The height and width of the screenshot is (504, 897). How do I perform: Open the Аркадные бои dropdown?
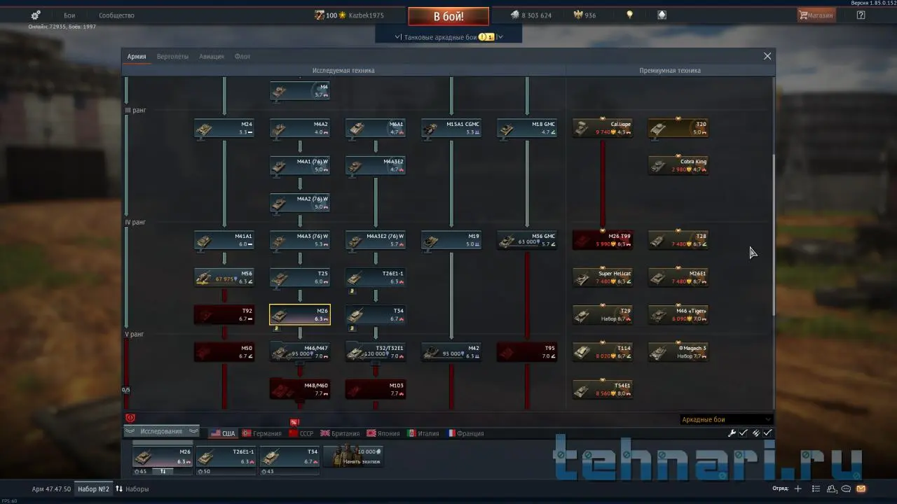(x=727, y=419)
